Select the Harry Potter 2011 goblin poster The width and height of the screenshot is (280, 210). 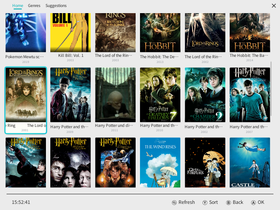[x=115, y=95]
